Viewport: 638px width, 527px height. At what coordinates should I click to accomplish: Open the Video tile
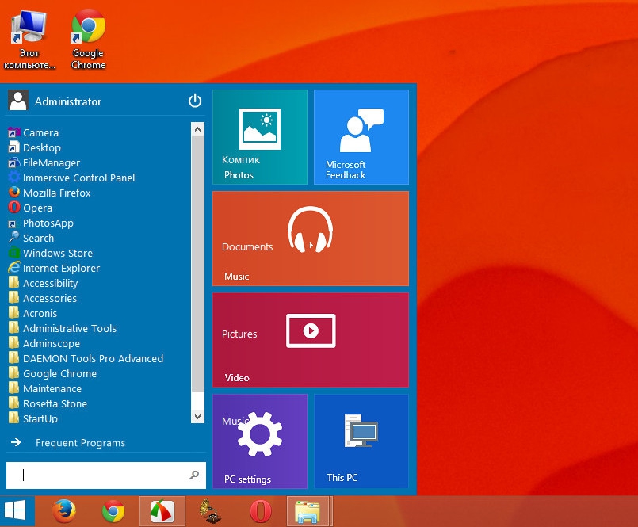pyautogui.click(x=311, y=340)
